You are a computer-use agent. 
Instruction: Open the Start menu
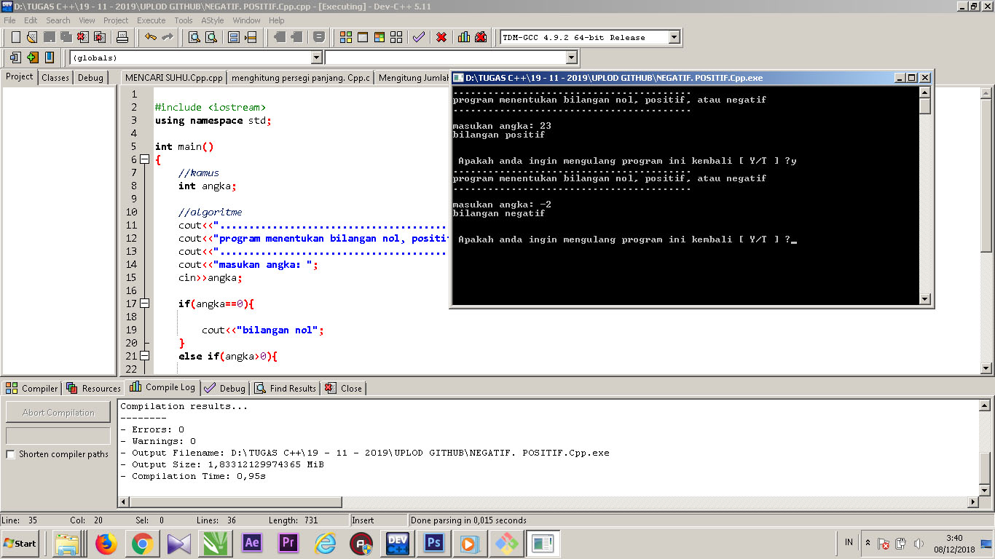pos(20,543)
